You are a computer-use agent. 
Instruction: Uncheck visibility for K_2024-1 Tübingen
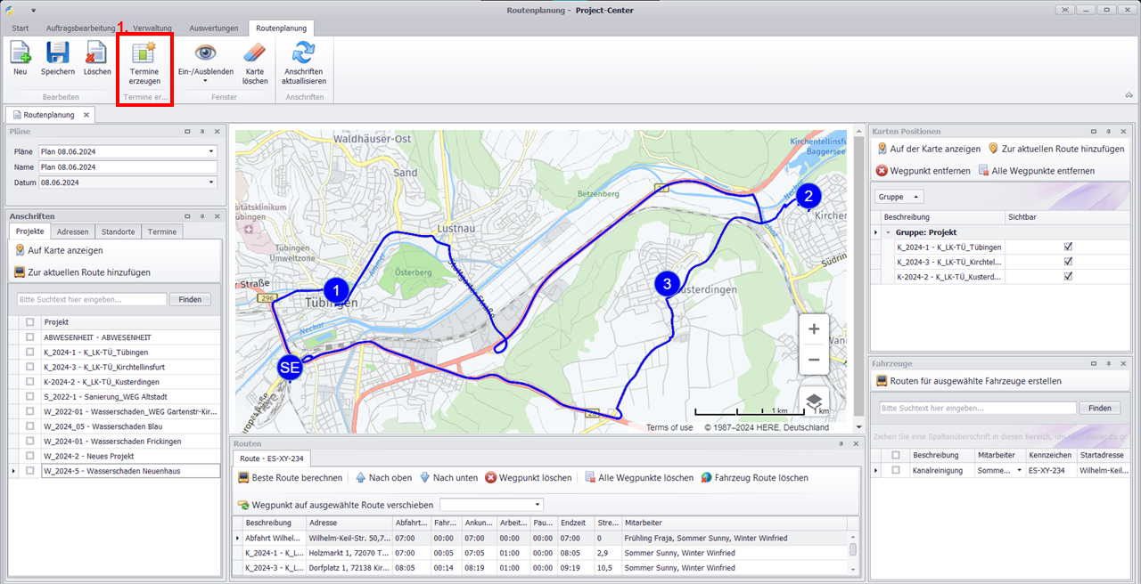(x=1068, y=247)
